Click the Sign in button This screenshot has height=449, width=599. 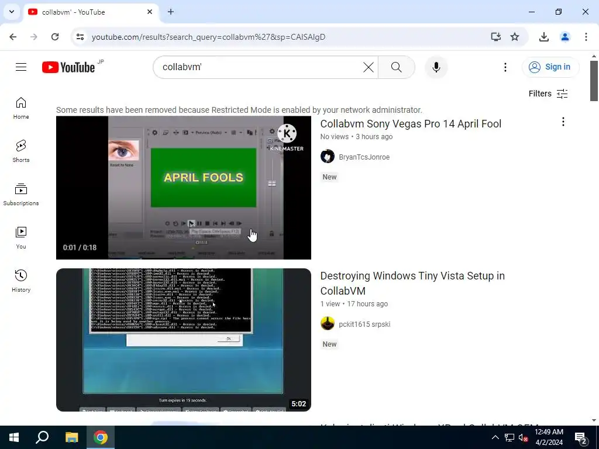tap(550, 67)
